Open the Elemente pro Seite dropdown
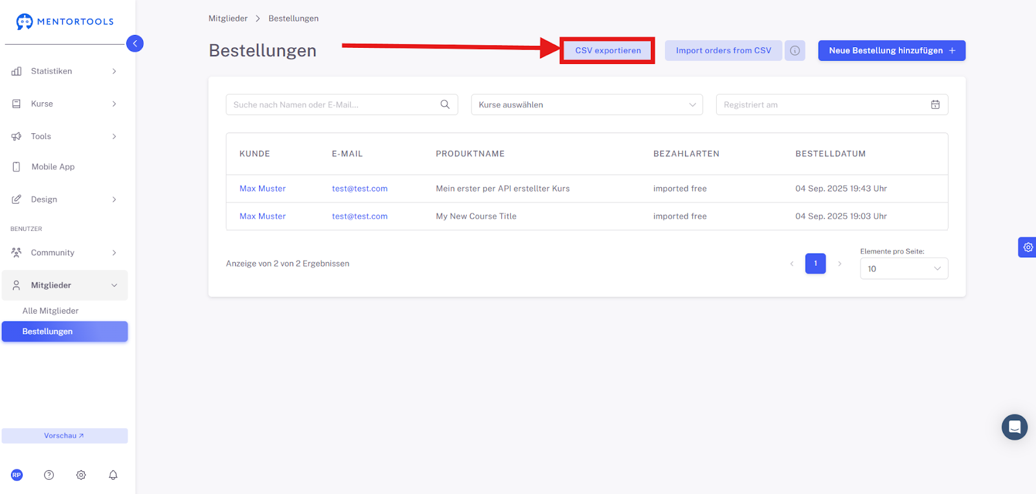Image resolution: width=1036 pixels, height=494 pixels. [x=904, y=268]
